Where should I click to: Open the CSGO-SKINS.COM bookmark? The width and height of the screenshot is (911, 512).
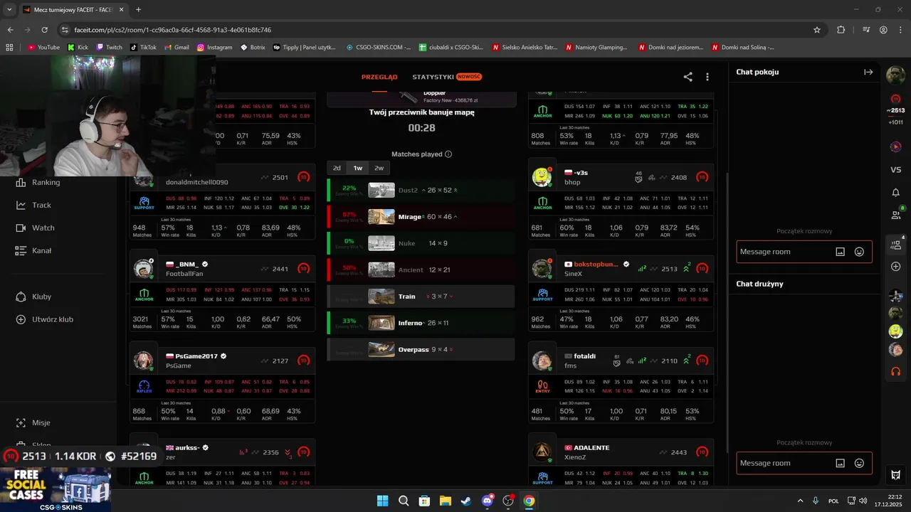(x=378, y=48)
